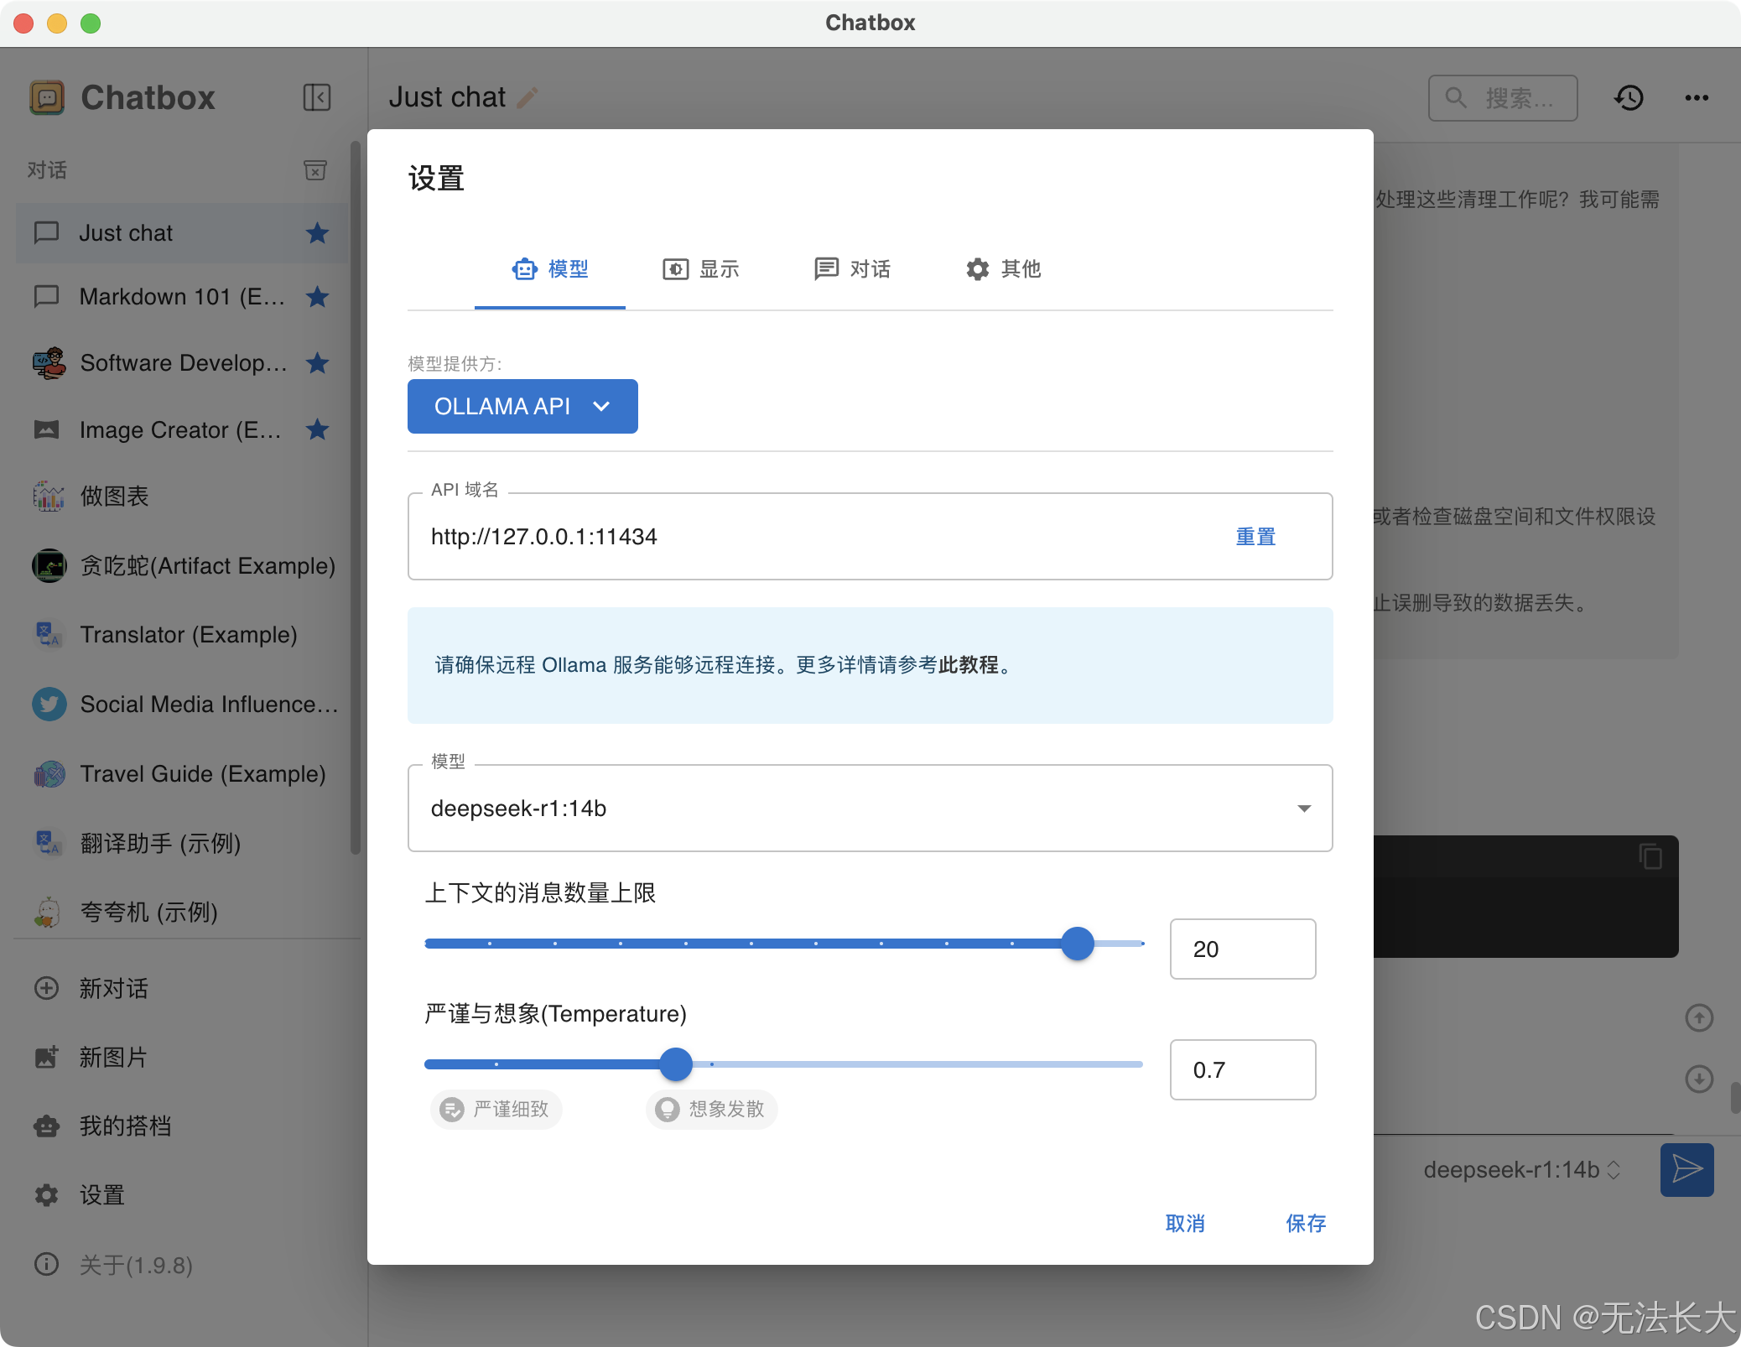Unstar the Just chat conversation
1741x1347 pixels.
(317, 233)
